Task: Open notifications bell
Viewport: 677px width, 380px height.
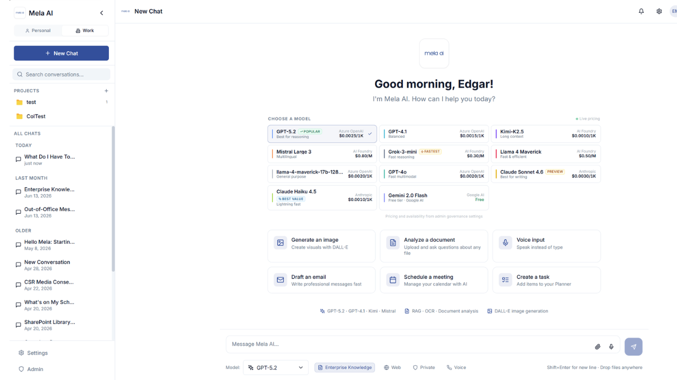Action: pyautogui.click(x=641, y=11)
